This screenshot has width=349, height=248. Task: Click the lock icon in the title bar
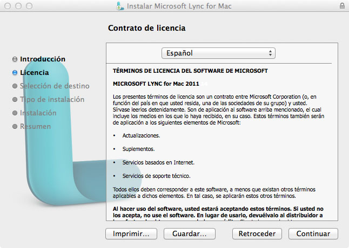coord(342,6)
